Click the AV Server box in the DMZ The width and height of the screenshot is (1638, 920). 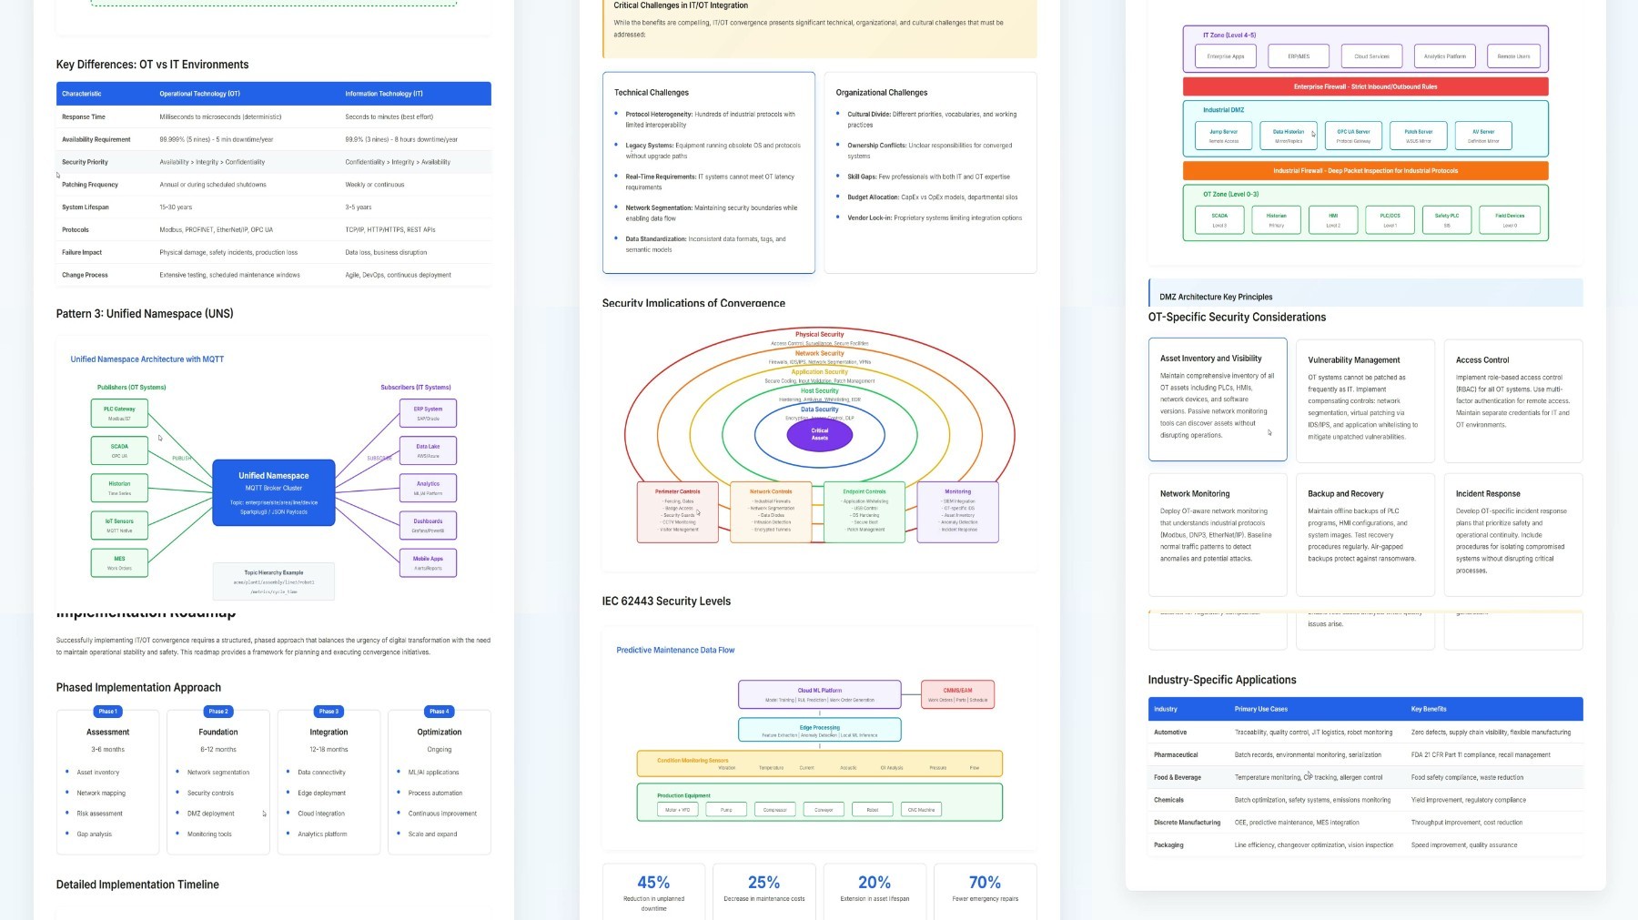click(1483, 136)
